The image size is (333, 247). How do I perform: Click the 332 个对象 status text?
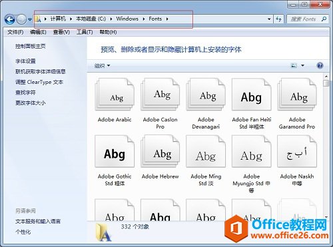[x=135, y=227]
